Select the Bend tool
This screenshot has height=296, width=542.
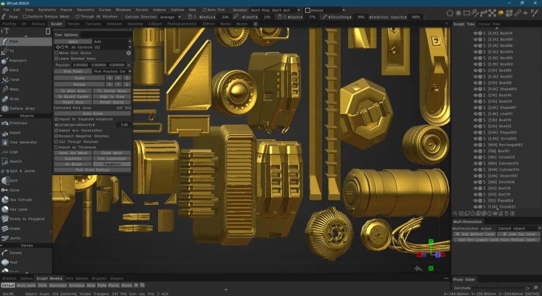(14, 70)
